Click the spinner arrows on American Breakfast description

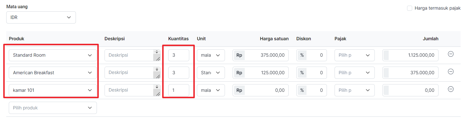click(x=157, y=69)
